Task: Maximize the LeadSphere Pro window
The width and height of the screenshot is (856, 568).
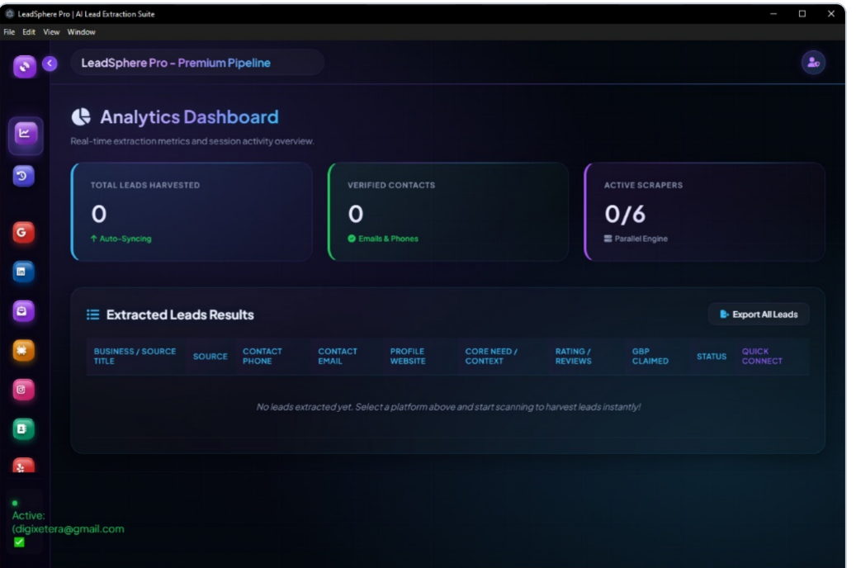Action: (x=802, y=14)
